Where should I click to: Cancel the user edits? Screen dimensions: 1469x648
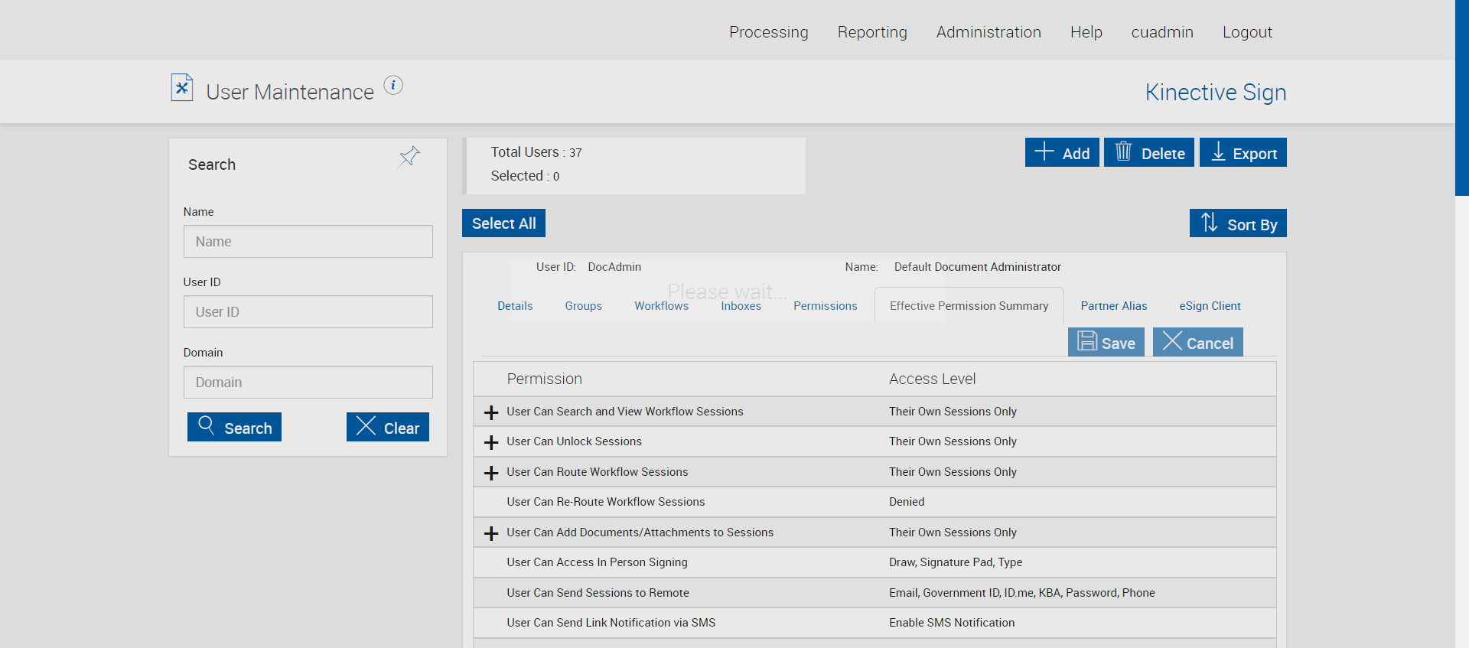point(1197,343)
